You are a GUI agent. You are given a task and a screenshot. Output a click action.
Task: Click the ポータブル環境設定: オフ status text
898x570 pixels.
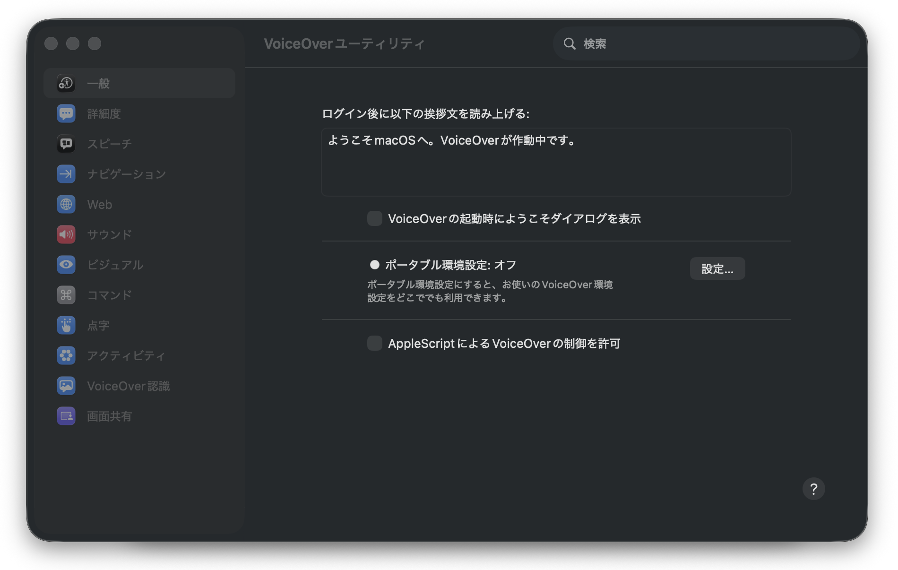point(450,265)
